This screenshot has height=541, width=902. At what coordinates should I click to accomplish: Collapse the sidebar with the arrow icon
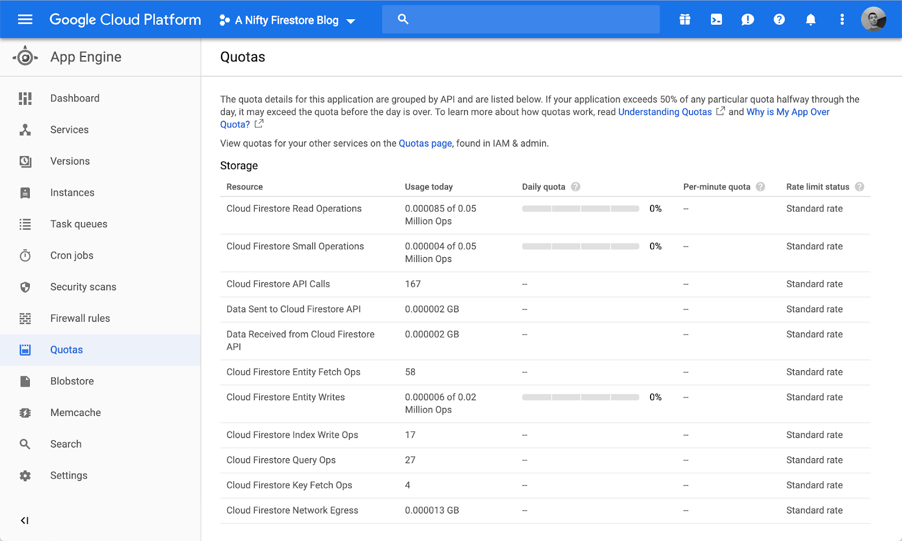click(x=24, y=521)
